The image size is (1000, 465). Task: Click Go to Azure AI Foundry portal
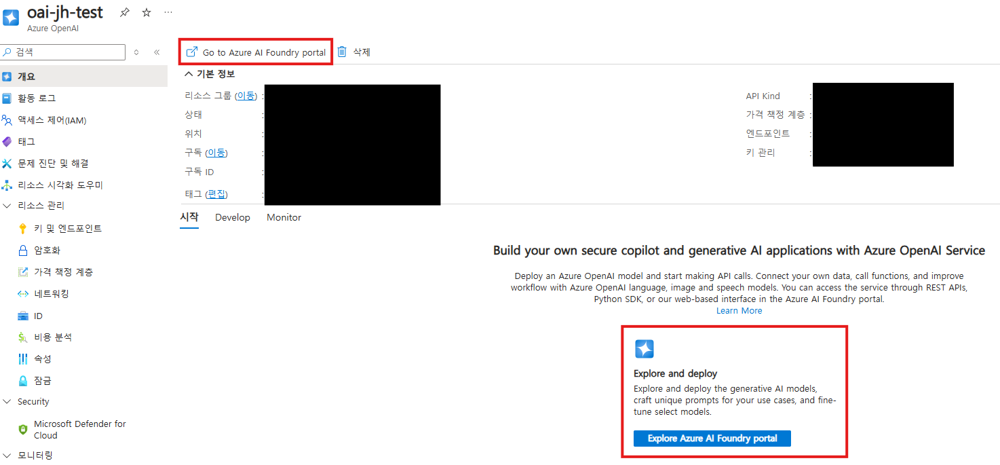click(x=256, y=52)
